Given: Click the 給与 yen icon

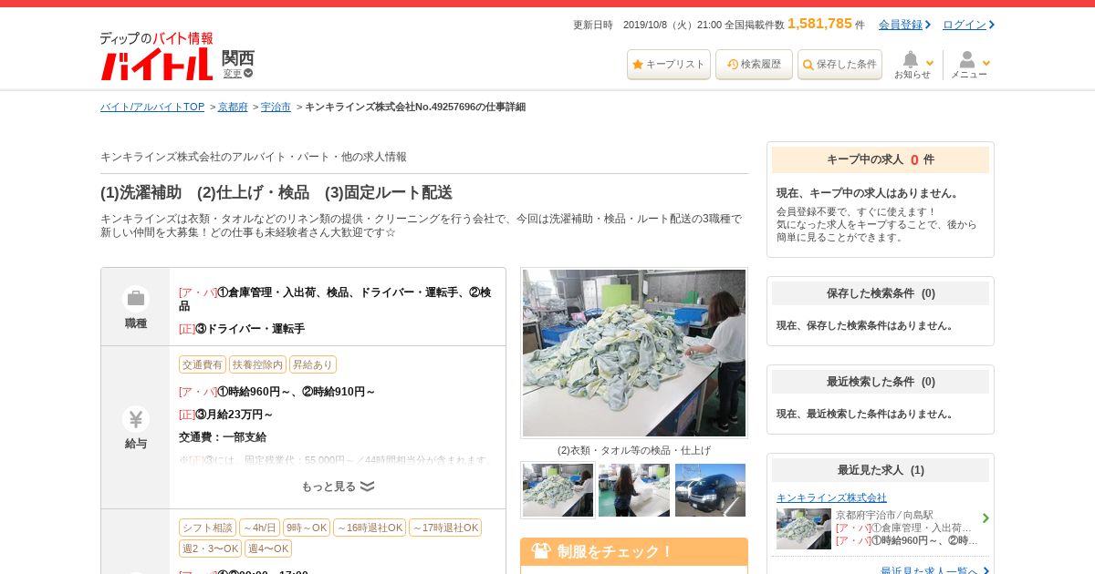Looking at the screenshot, I should click(136, 419).
